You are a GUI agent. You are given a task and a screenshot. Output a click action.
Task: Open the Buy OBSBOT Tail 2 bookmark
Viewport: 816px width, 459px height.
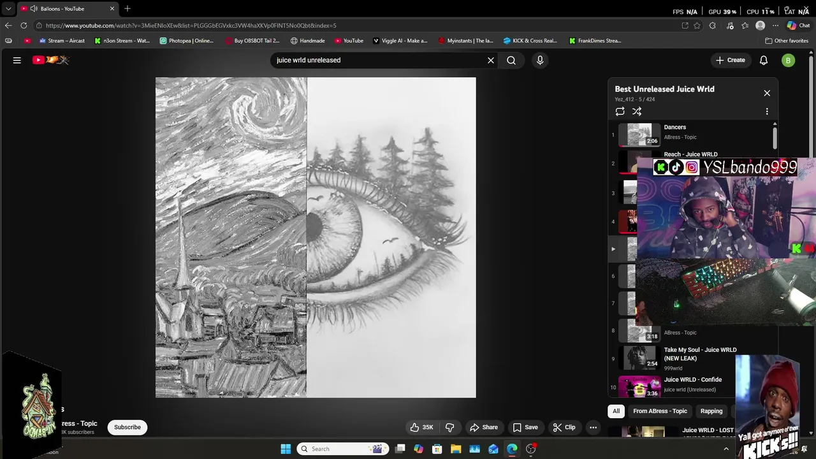pos(252,41)
